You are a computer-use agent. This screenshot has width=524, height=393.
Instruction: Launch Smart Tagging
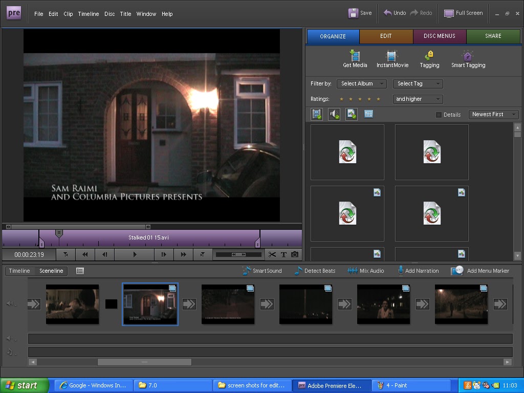(468, 59)
